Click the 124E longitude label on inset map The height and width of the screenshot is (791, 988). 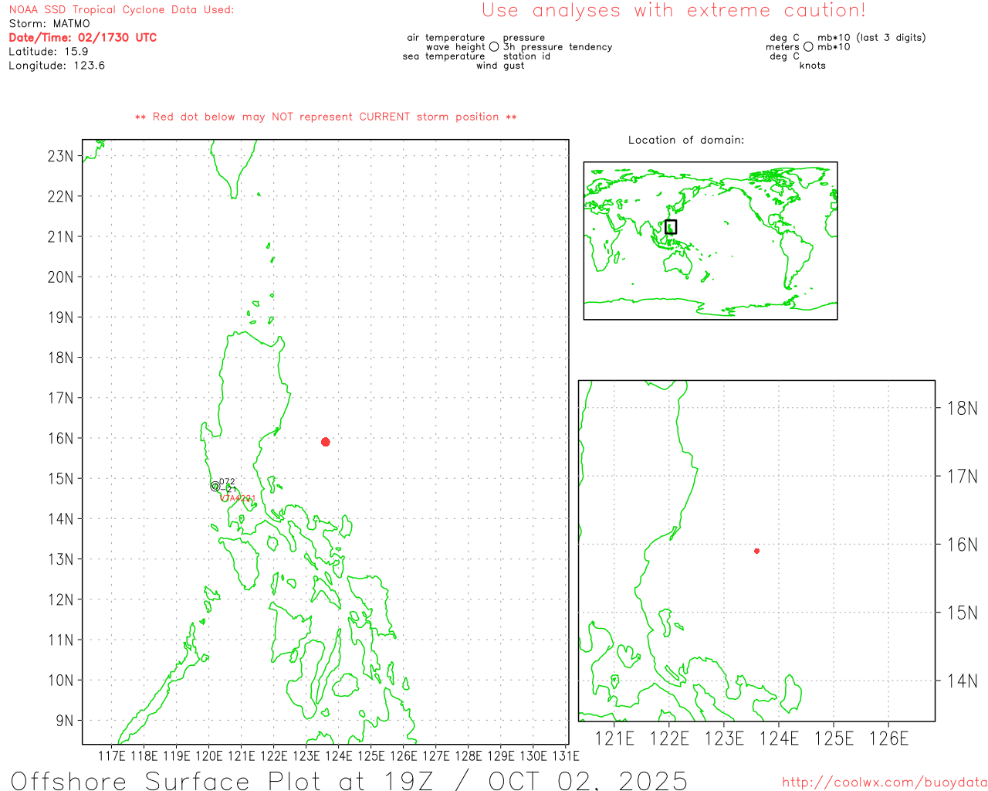pos(779,738)
